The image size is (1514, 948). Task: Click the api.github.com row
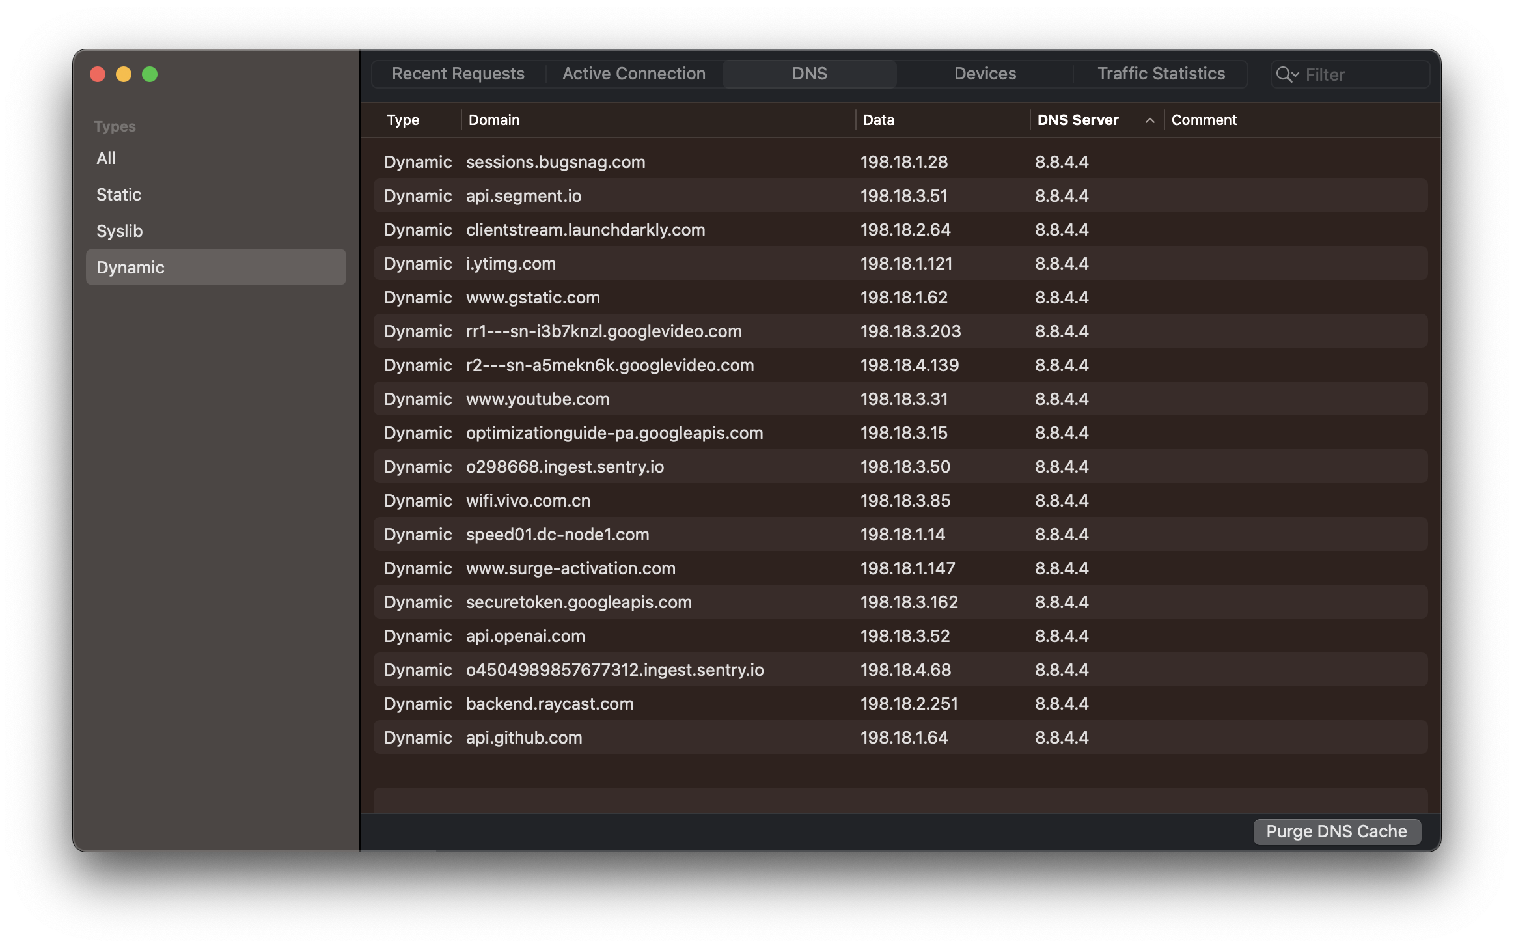524,738
